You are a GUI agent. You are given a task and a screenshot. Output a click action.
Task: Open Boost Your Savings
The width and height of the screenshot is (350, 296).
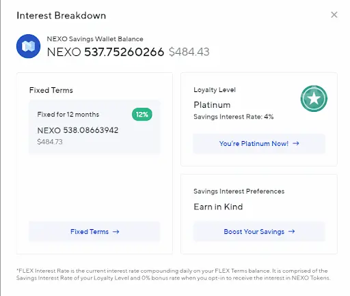click(x=259, y=231)
